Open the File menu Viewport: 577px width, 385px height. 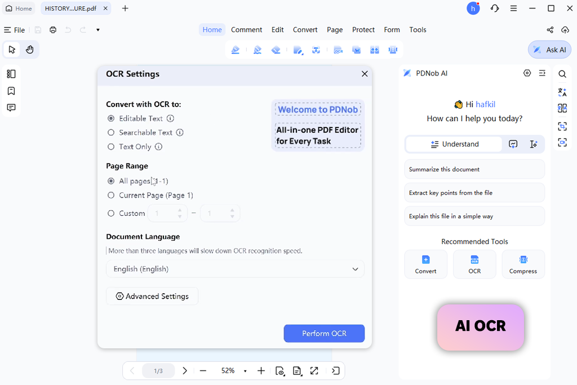pos(15,30)
